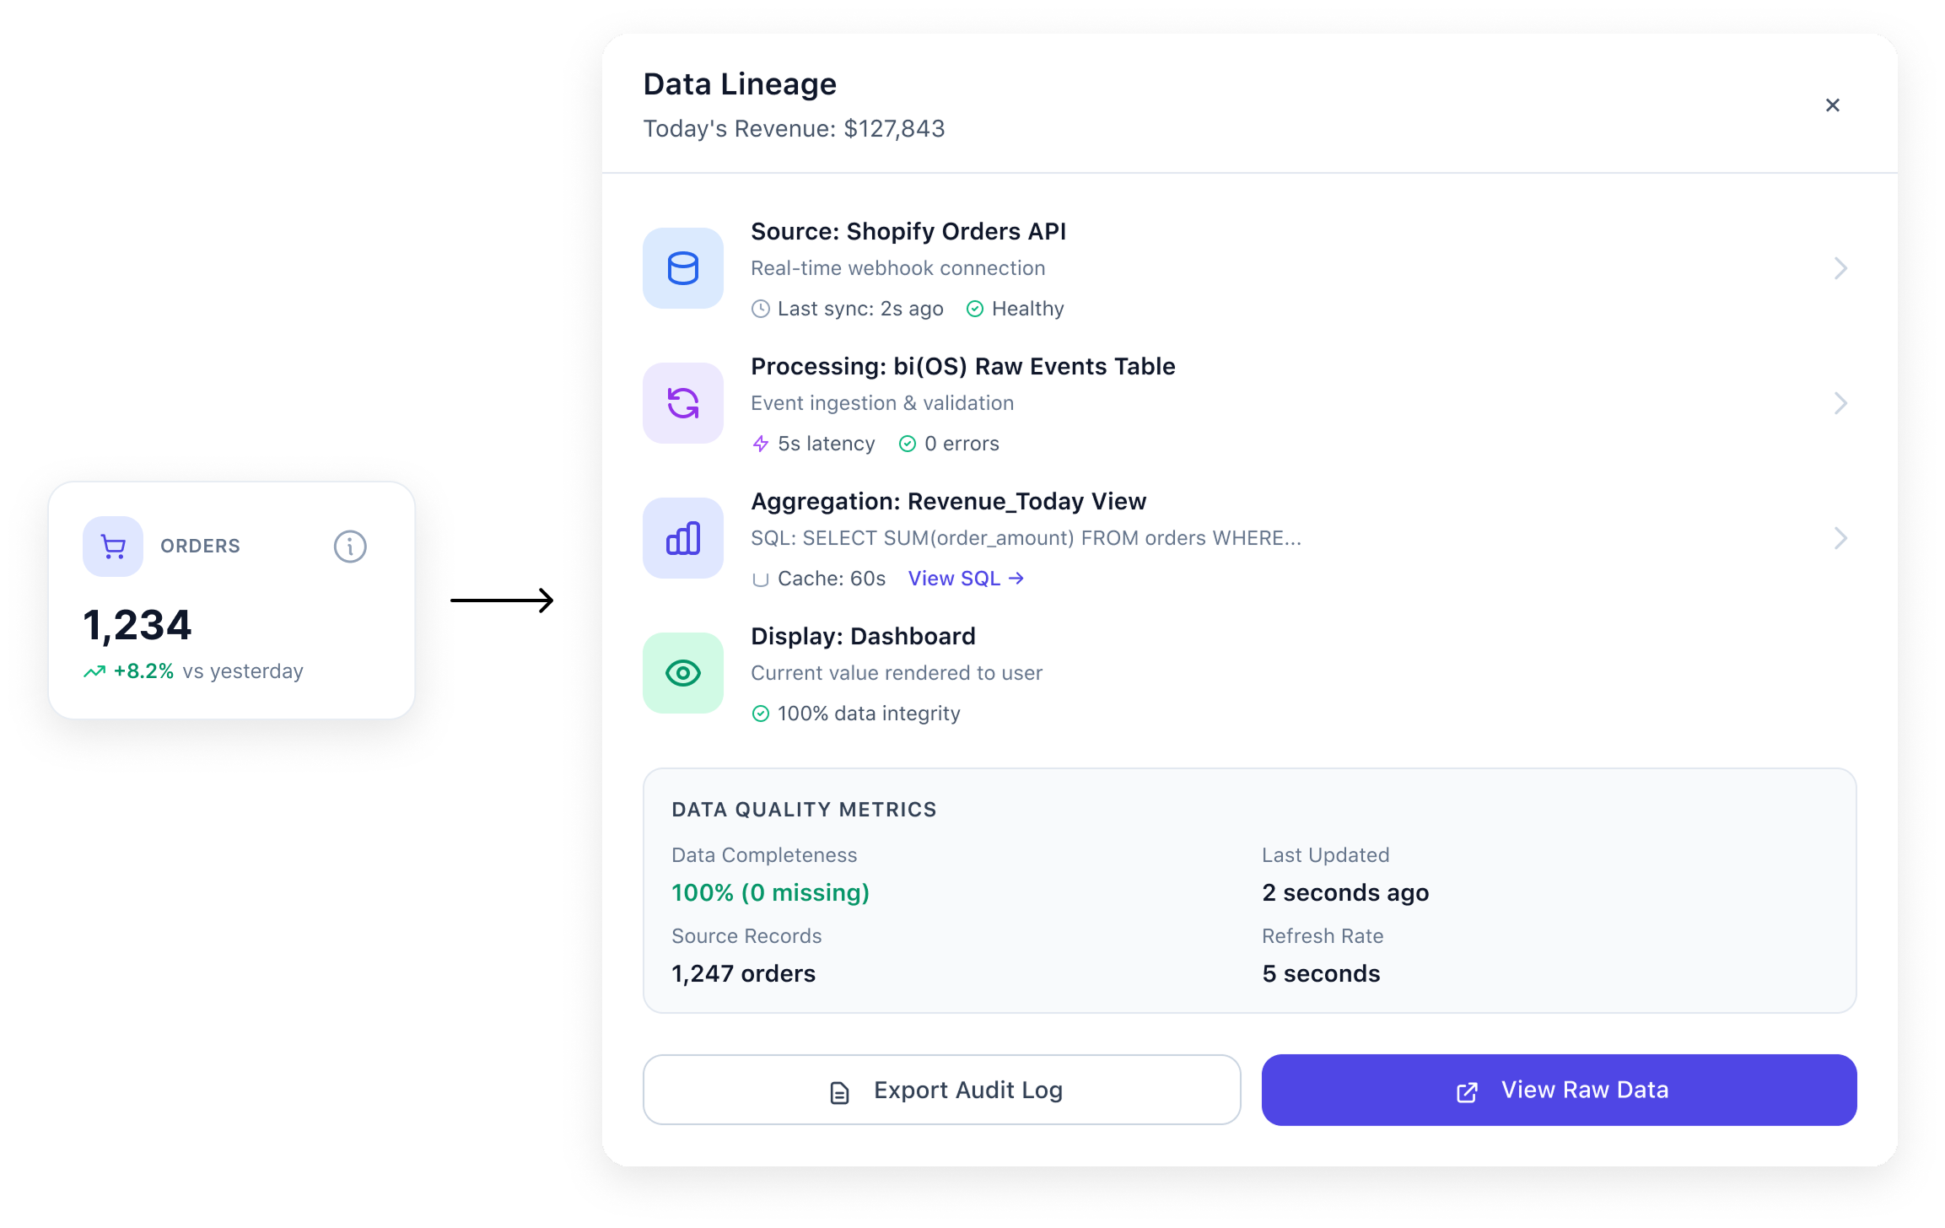Screen dimensions: 1945x1228
Task: Click the info icon on Orders card
Action: tap(350, 547)
